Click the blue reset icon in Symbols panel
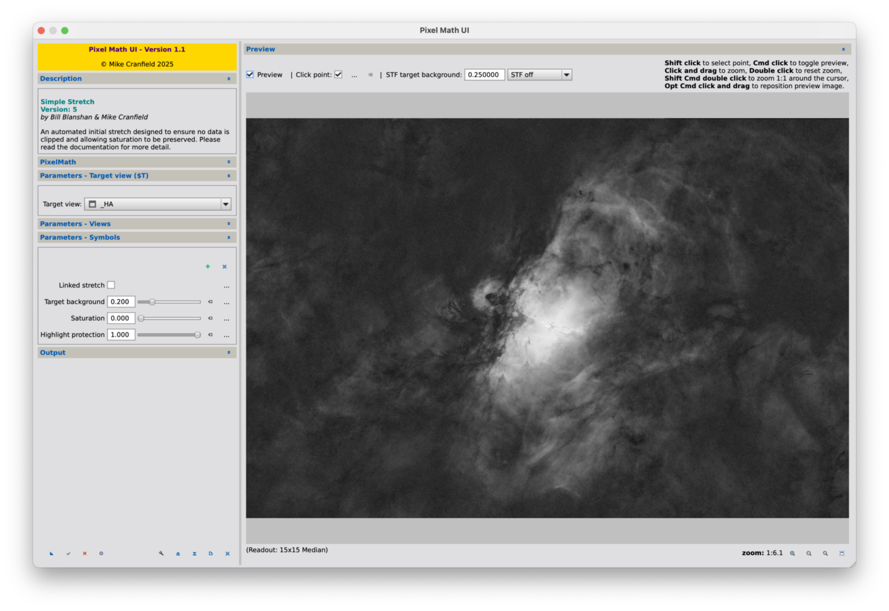889x611 pixels. point(225,266)
